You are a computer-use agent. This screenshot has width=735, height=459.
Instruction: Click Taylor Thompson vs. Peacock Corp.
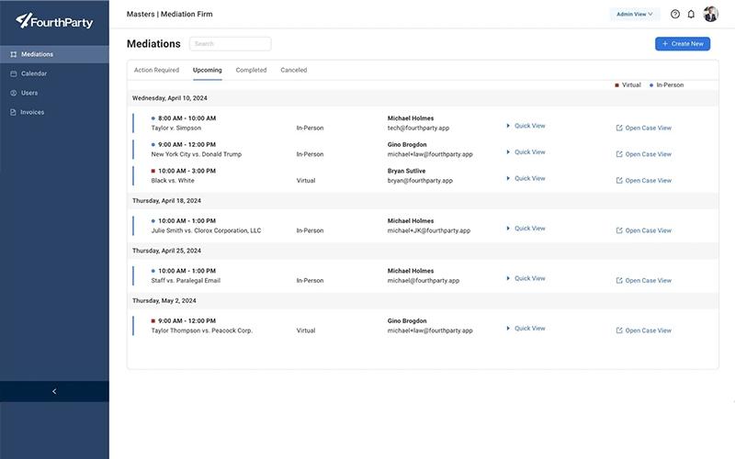pos(202,330)
